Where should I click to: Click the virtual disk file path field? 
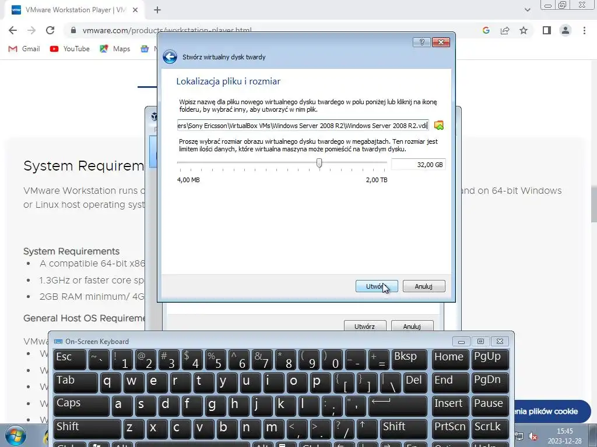pos(303,126)
